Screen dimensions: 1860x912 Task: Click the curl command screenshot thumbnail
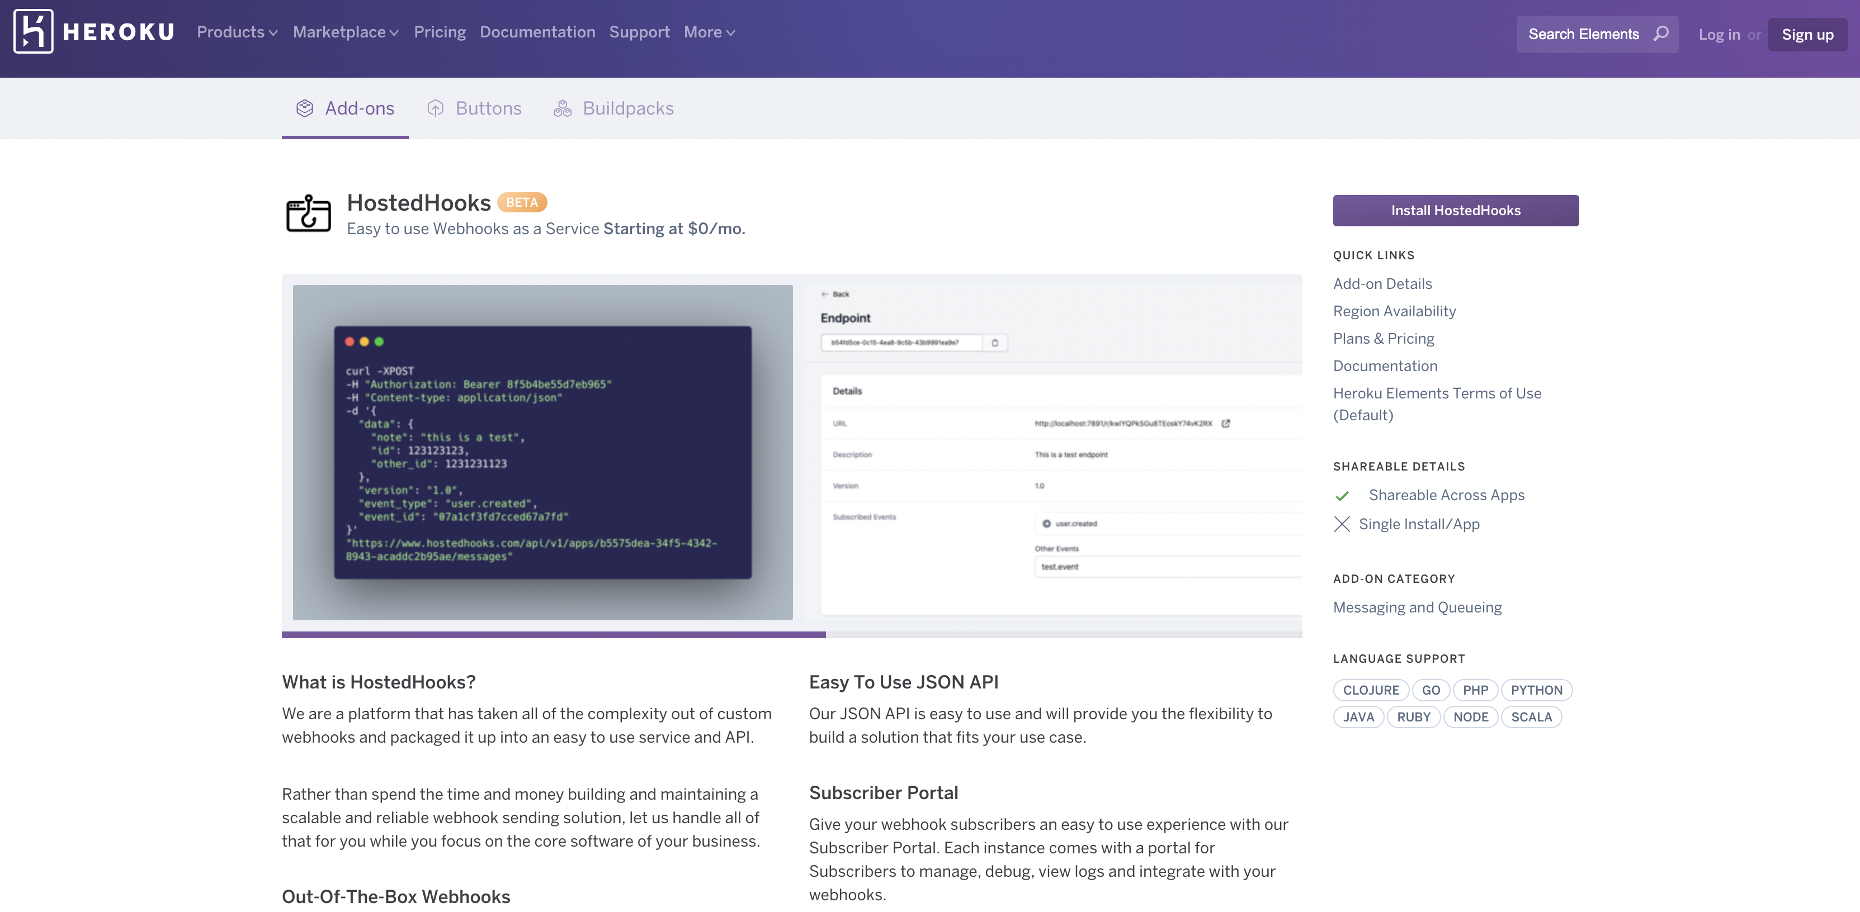[542, 453]
